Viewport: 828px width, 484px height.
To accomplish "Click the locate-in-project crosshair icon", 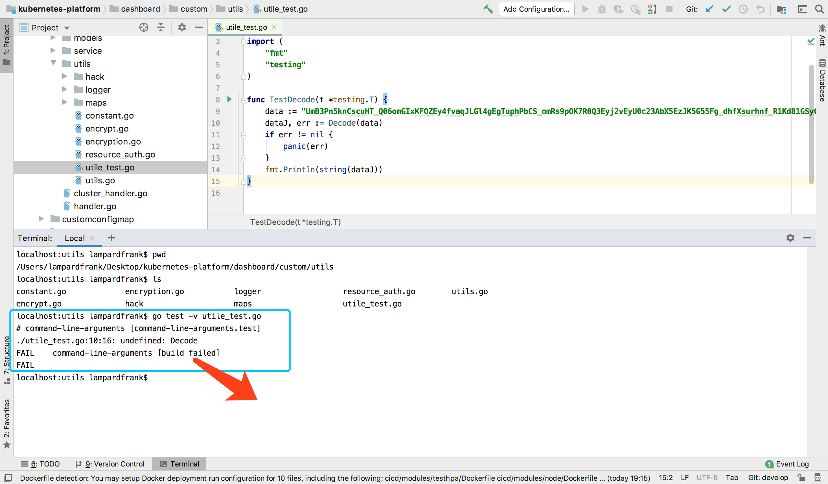I will point(144,27).
